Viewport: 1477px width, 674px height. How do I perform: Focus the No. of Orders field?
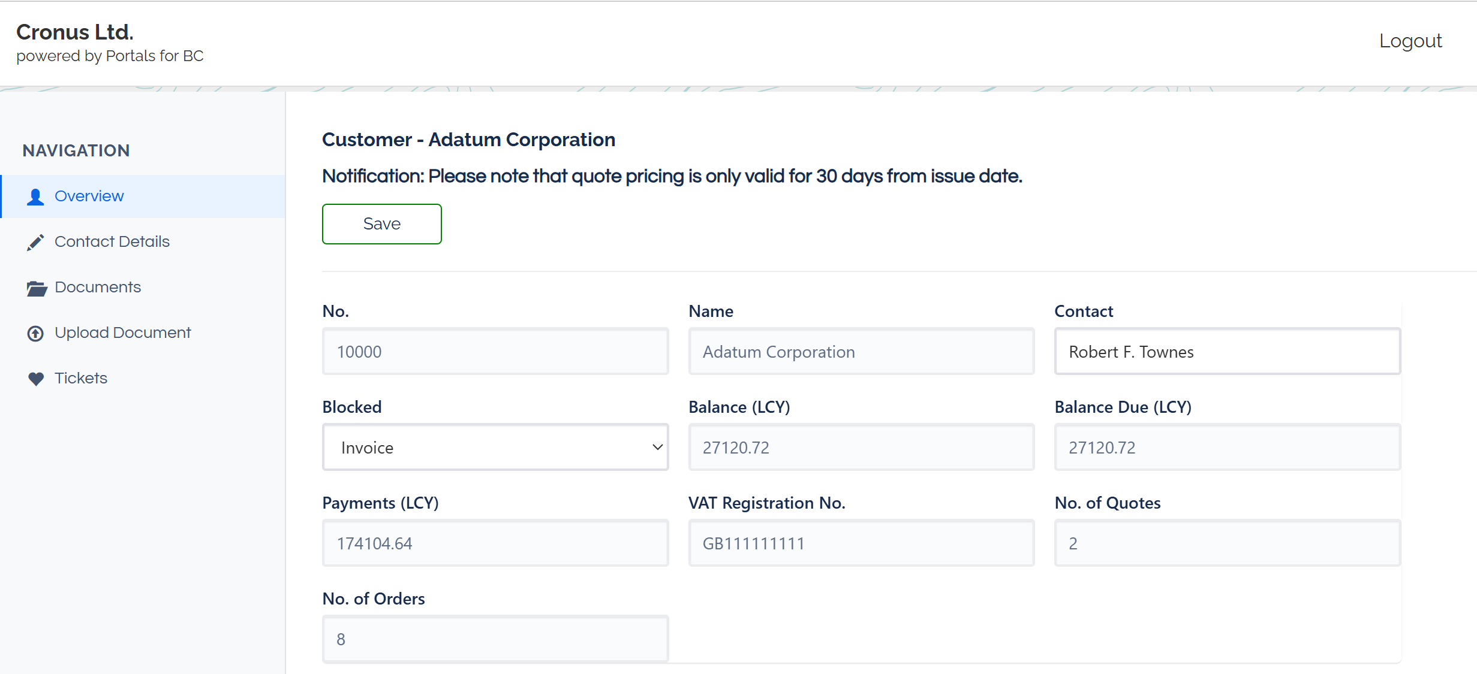pyautogui.click(x=495, y=639)
